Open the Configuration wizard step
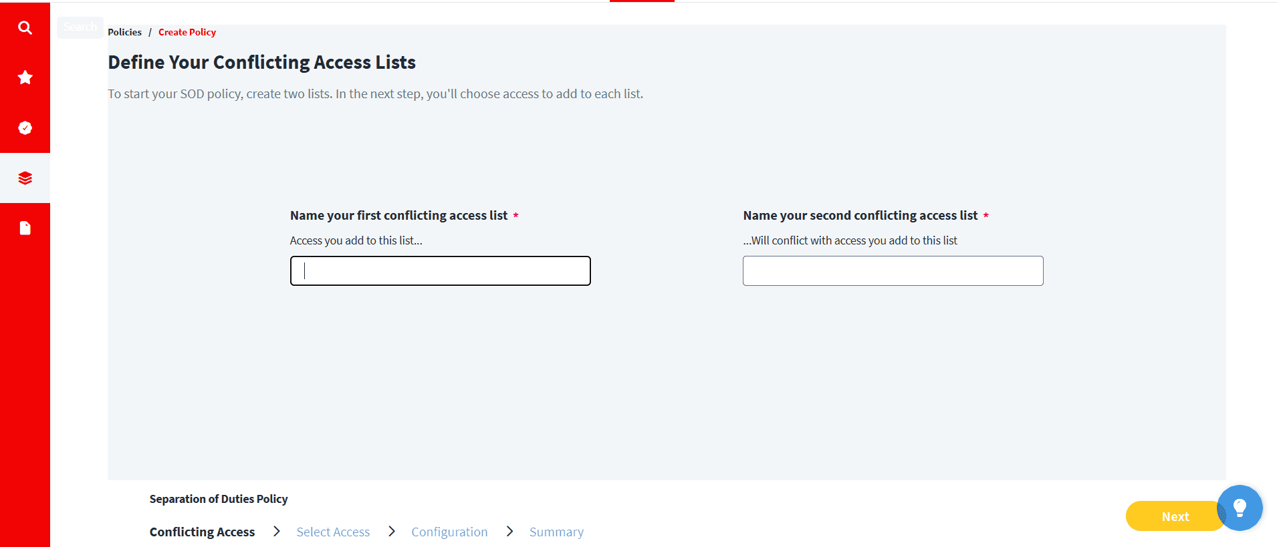Viewport: 1277px width, 547px height. coord(449,532)
